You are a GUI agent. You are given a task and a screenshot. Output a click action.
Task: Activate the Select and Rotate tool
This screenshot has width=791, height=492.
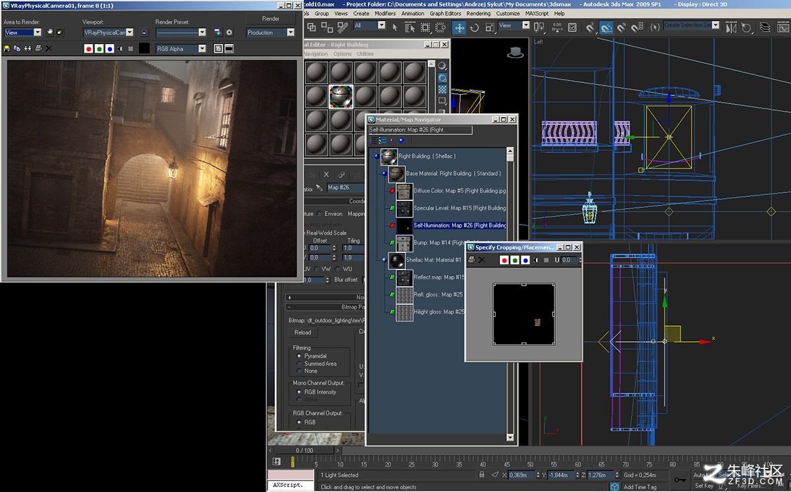click(x=475, y=27)
